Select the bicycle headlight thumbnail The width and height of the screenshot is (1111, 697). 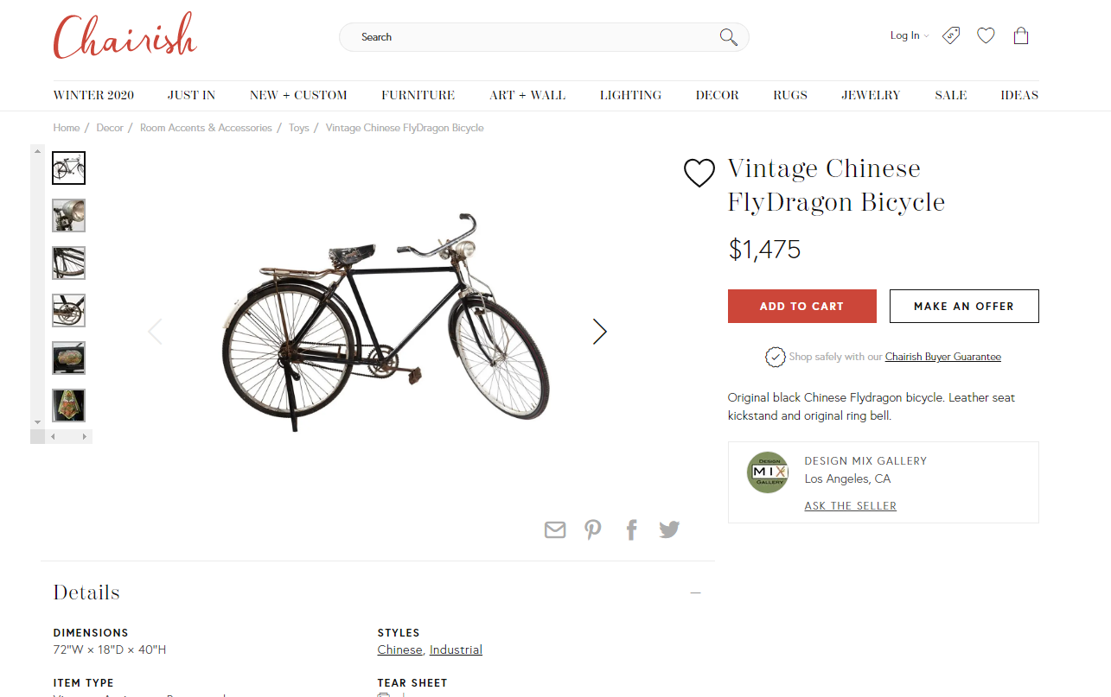click(69, 216)
